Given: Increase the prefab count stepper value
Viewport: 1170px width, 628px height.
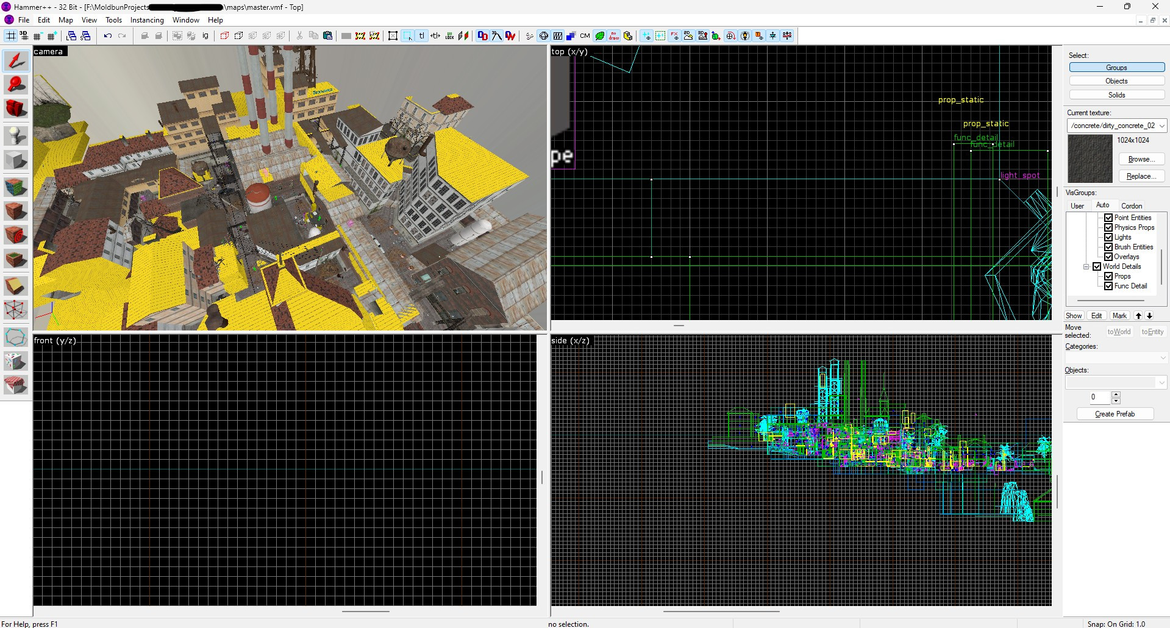Looking at the screenshot, I should [1116, 394].
